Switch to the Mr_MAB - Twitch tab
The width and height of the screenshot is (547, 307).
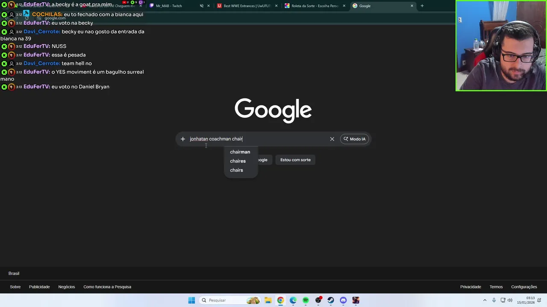coord(169,6)
